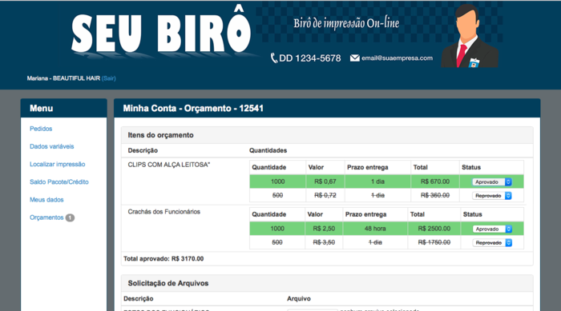
Task: Click the SEU BIRÔ logo
Action: click(161, 34)
